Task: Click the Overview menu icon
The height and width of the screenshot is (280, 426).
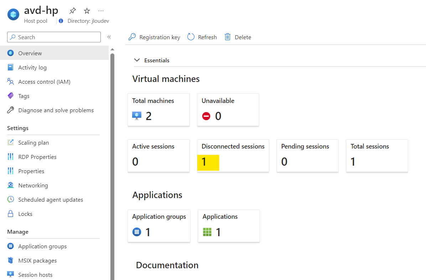Action: click(11, 53)
